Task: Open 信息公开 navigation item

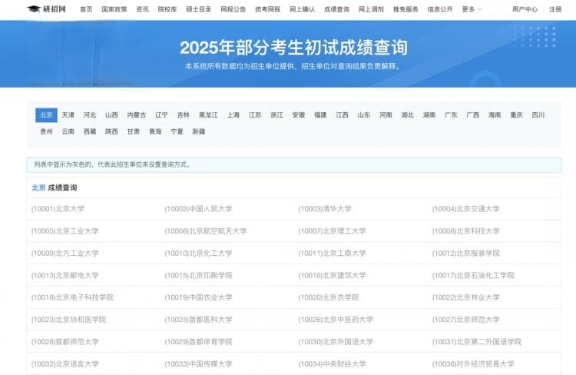Action: pos(440,9)
